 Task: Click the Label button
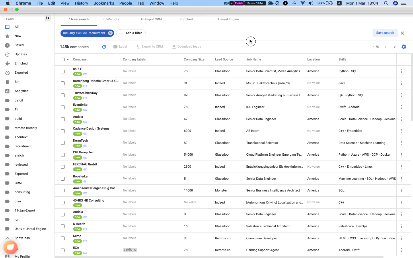120,47
